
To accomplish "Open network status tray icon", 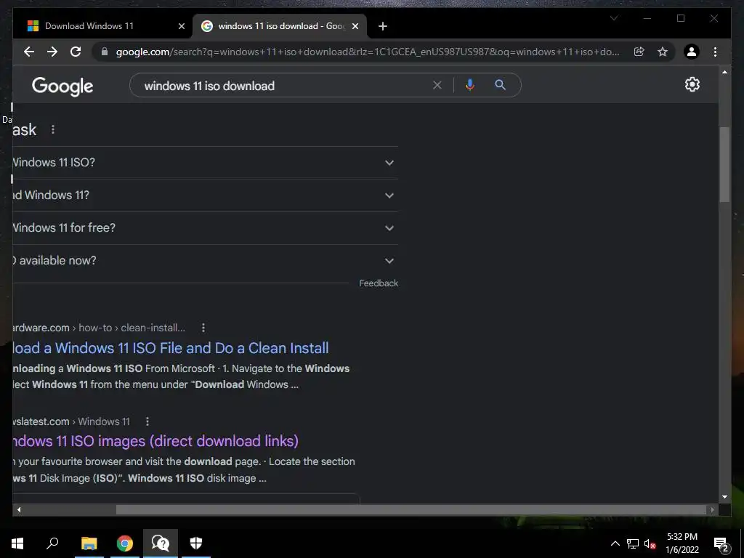I will tap(633, 543).
